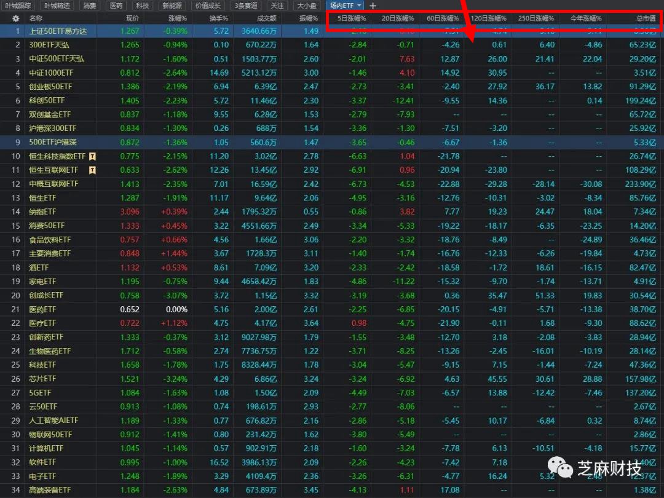
Task: Sort by the 换手% column header
Action: (218, 18)
